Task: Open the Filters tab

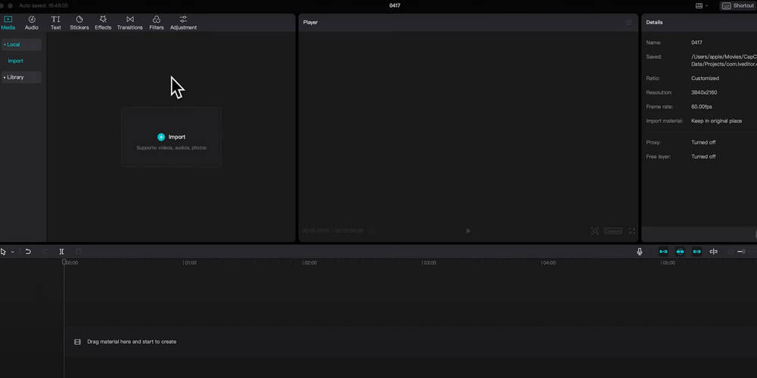Action: pos(157,23)
